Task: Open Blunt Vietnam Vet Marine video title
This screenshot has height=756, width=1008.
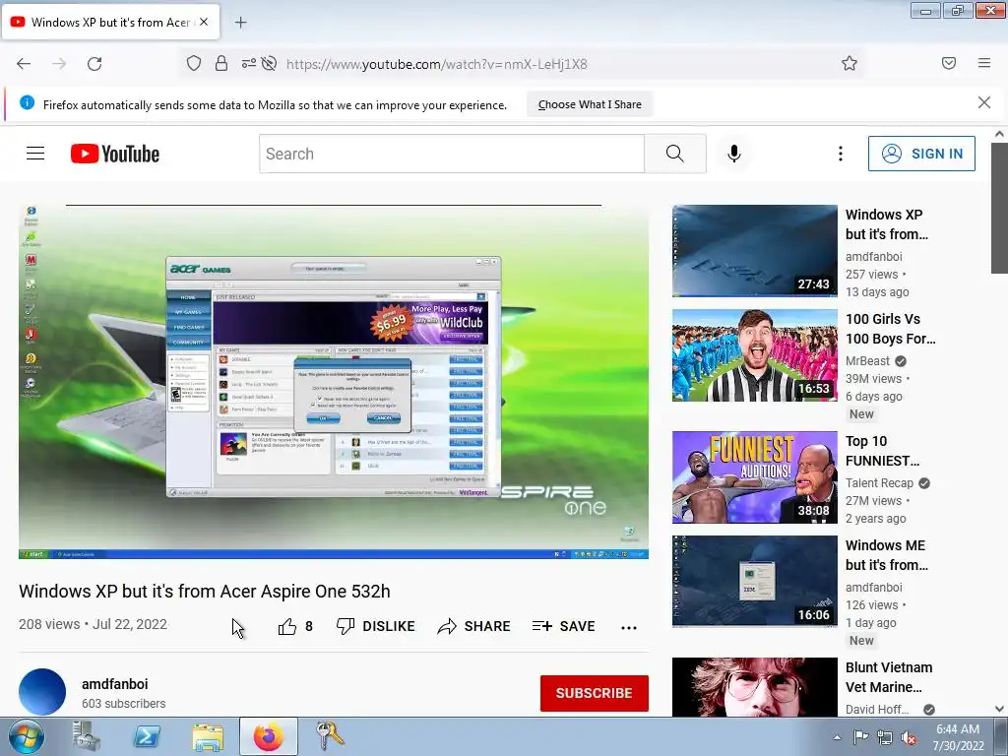Action: tap(889, 677)
